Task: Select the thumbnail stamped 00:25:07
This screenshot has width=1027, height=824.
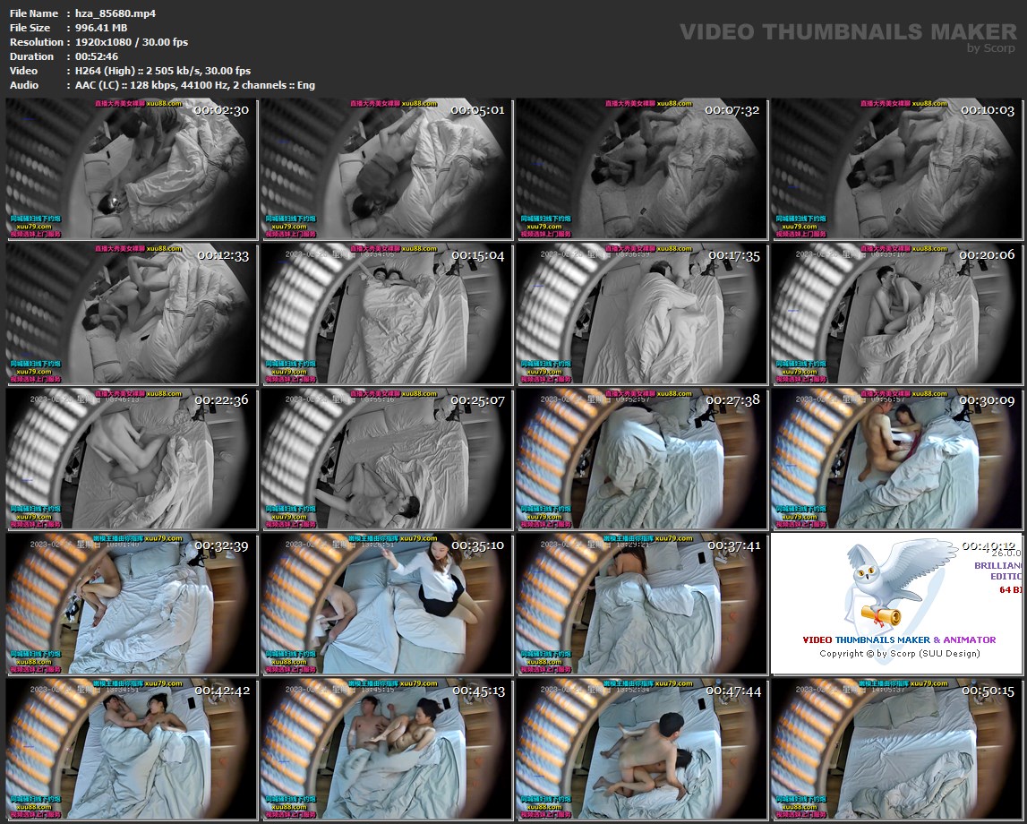Action: (x=387, y=459)
